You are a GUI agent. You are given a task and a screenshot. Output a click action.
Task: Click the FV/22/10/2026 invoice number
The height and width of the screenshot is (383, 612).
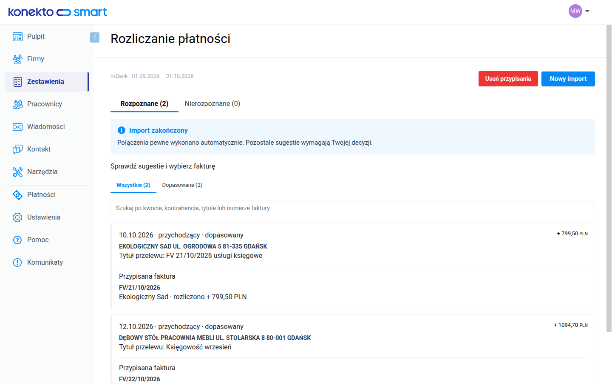[139, 379]
